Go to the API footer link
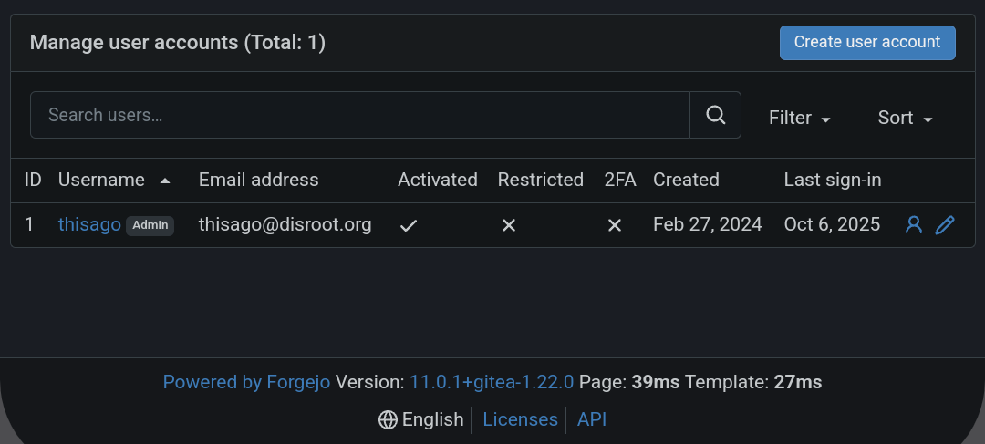Viewport: 985px width, 444px height. [x=592, y=419]
